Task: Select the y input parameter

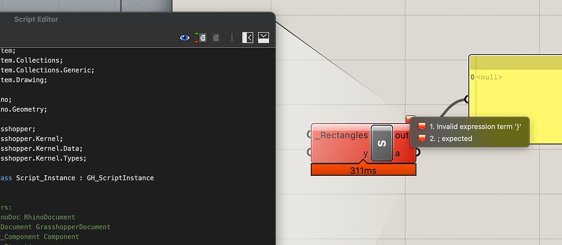Action: [x=365, y=153]
